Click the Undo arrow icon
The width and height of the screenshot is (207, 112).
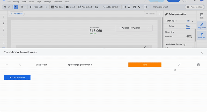[5, 7]
